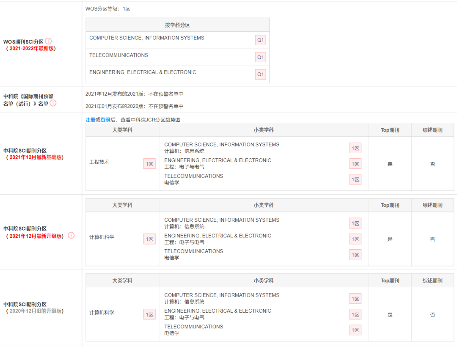Click the WOS期刊SCI分区 row label

(23, 41)
